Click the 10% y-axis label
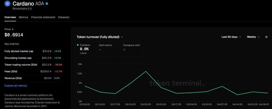Image resolution: width=272 pixels, height=109 pixels. coord(80,64)
